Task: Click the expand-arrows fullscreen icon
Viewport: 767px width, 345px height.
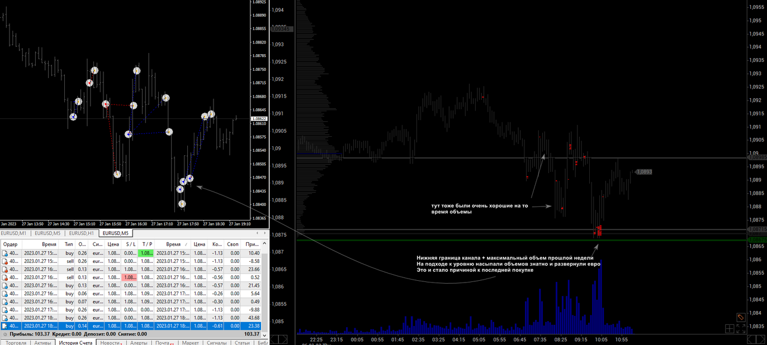Action: click(x=741, y=328)
